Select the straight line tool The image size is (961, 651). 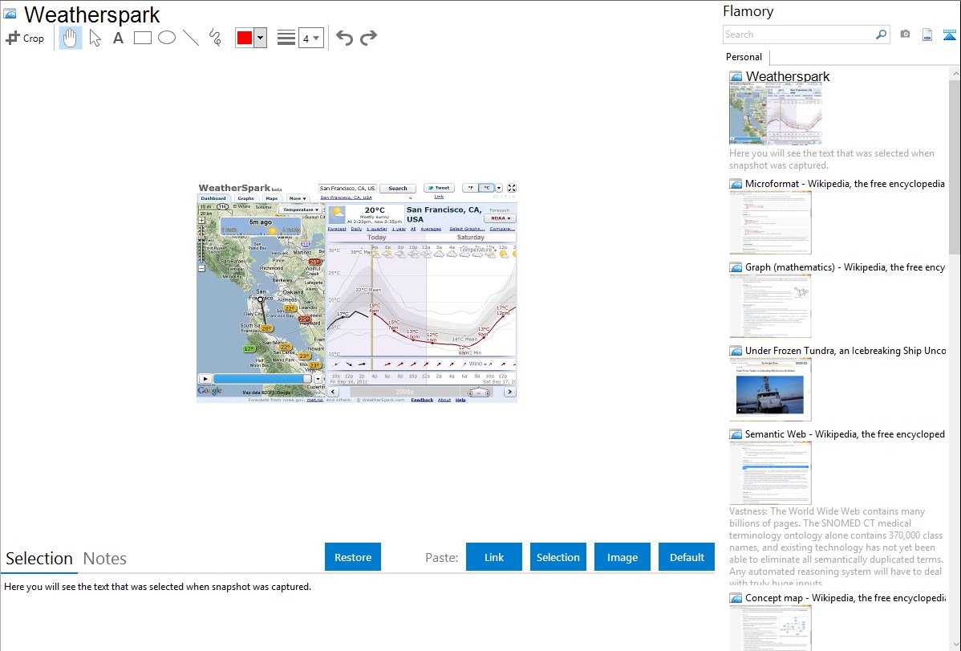click(x=191, y=38)
